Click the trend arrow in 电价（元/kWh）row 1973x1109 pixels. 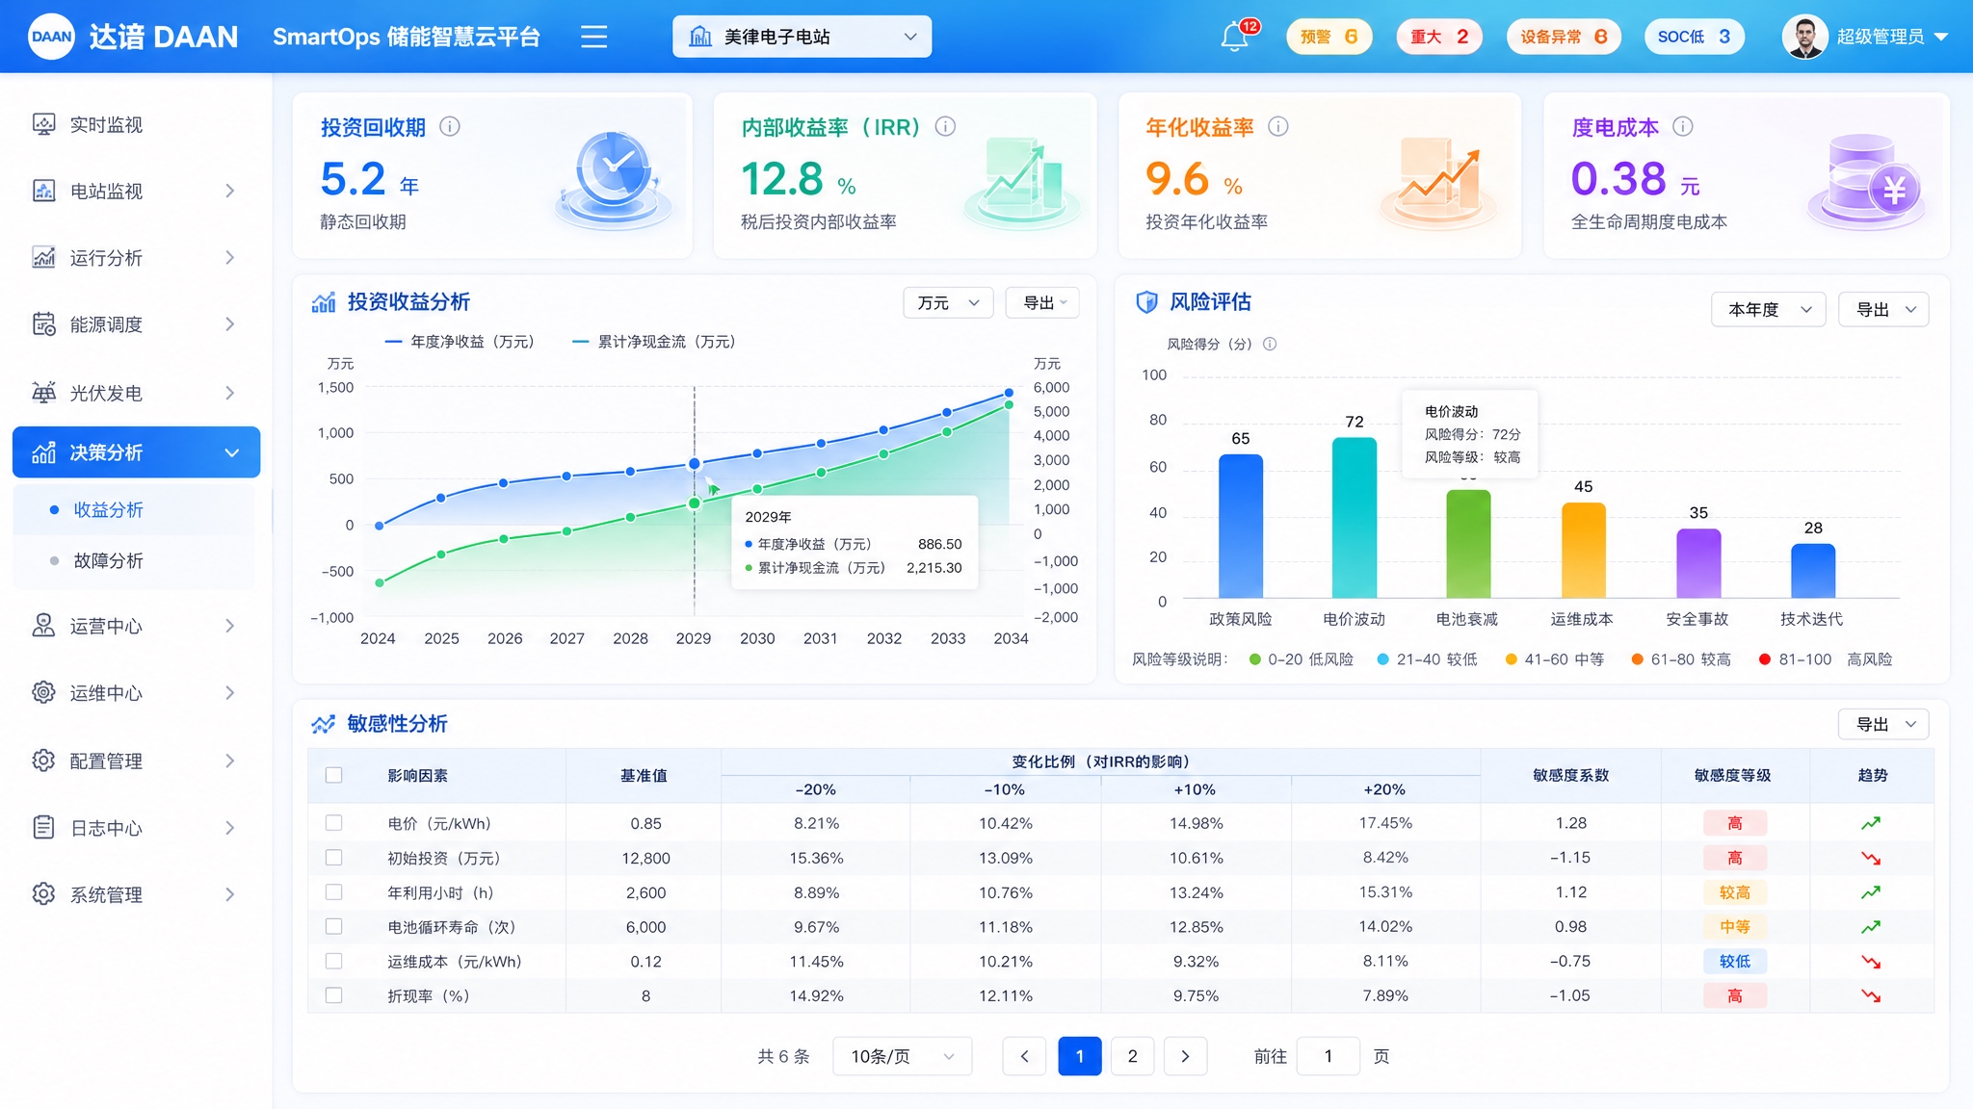click(1871, 823)
